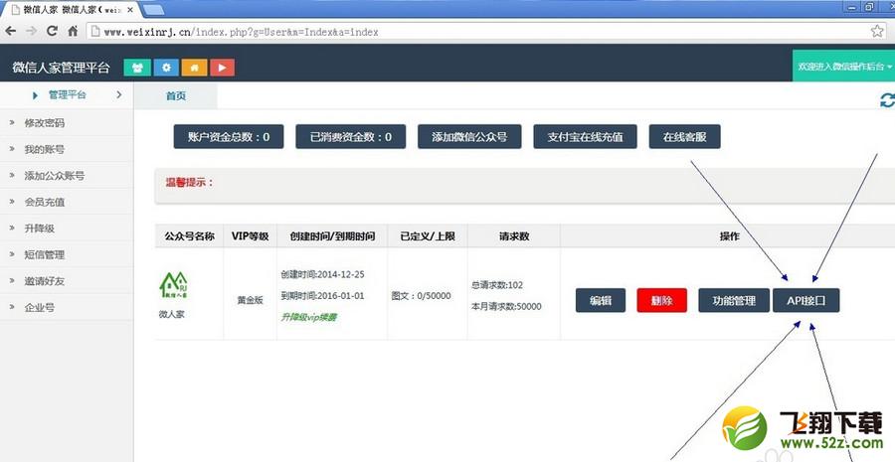Open 功能管理 for 微人家
The width and height of the screenshot is (895, 462).
pyautogui.click(x=734, y=301)
